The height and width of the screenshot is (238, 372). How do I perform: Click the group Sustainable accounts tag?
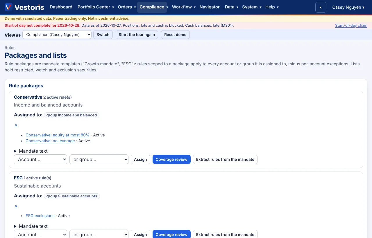pos(72,196)
